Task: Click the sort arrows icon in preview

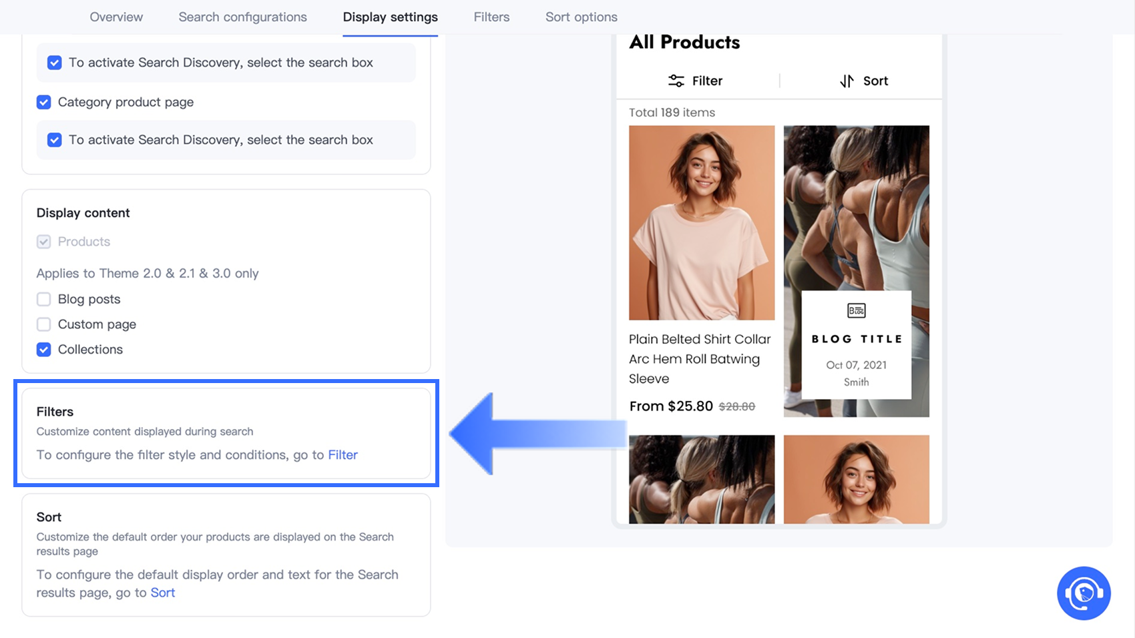Action: (x=847, y=81)
